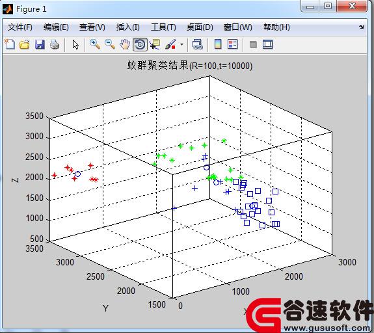
Task: Toggle the Rotate 3D tool
Action: pos(140,44)
